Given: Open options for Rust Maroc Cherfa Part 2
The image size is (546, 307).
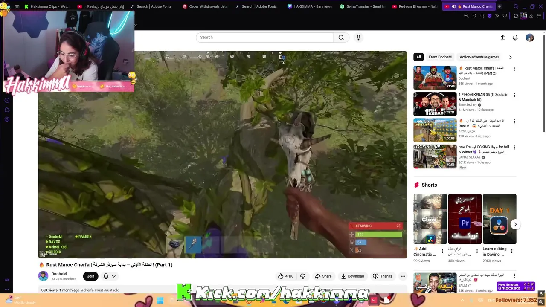Looking at the screenshot, I should tap(514, 69).
